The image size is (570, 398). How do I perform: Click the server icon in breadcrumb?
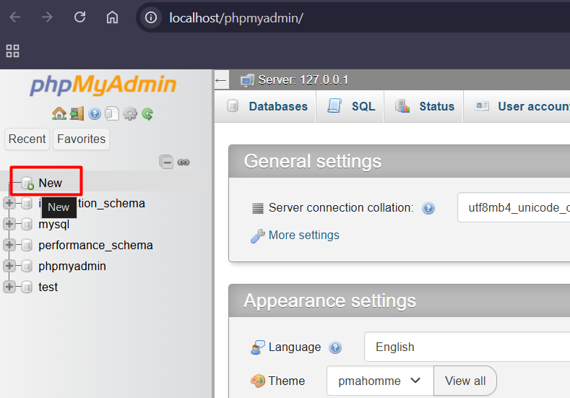pyautogui.click(x=248, y=80)
